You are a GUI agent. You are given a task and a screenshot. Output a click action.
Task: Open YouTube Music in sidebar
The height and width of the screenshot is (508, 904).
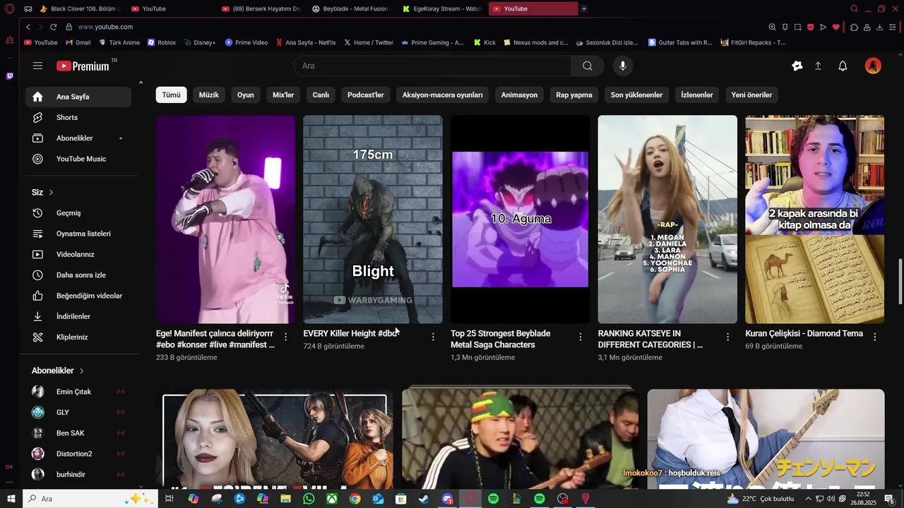78,159
